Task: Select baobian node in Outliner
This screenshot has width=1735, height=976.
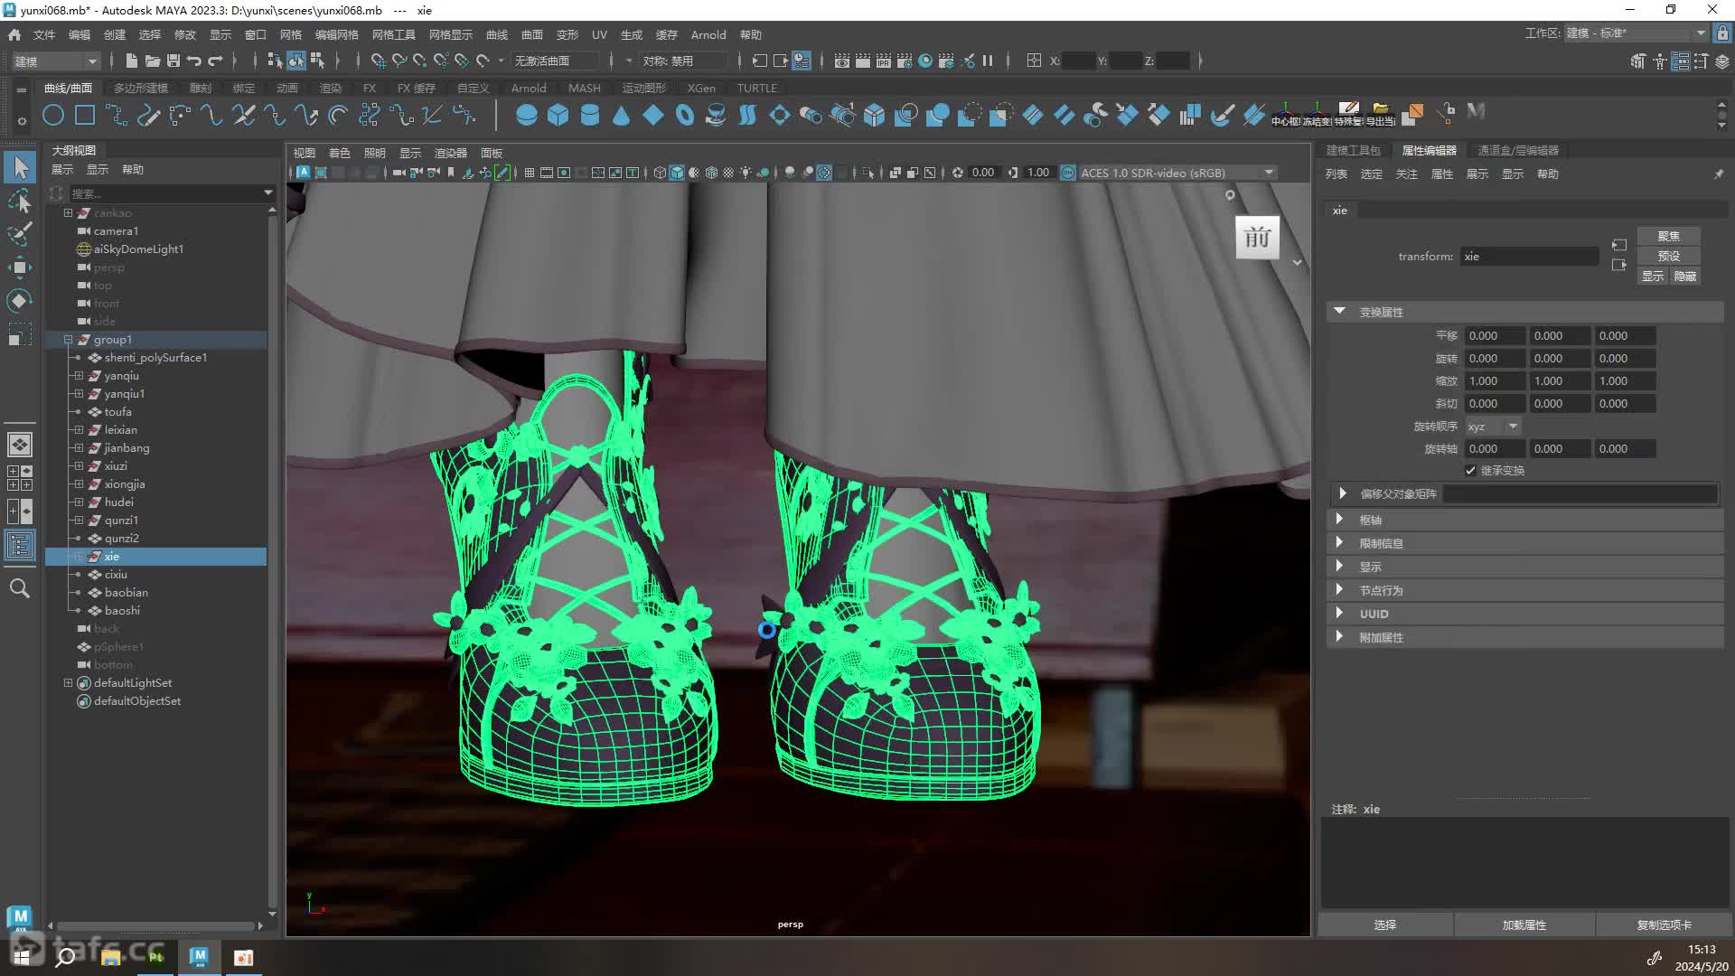Action: 126,593
